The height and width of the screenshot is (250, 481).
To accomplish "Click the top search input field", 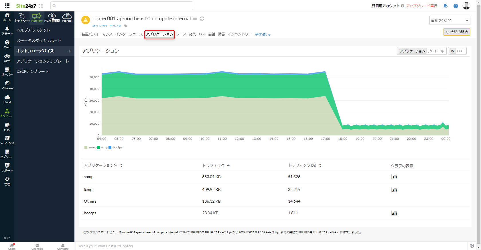I will tap(122, 6).
